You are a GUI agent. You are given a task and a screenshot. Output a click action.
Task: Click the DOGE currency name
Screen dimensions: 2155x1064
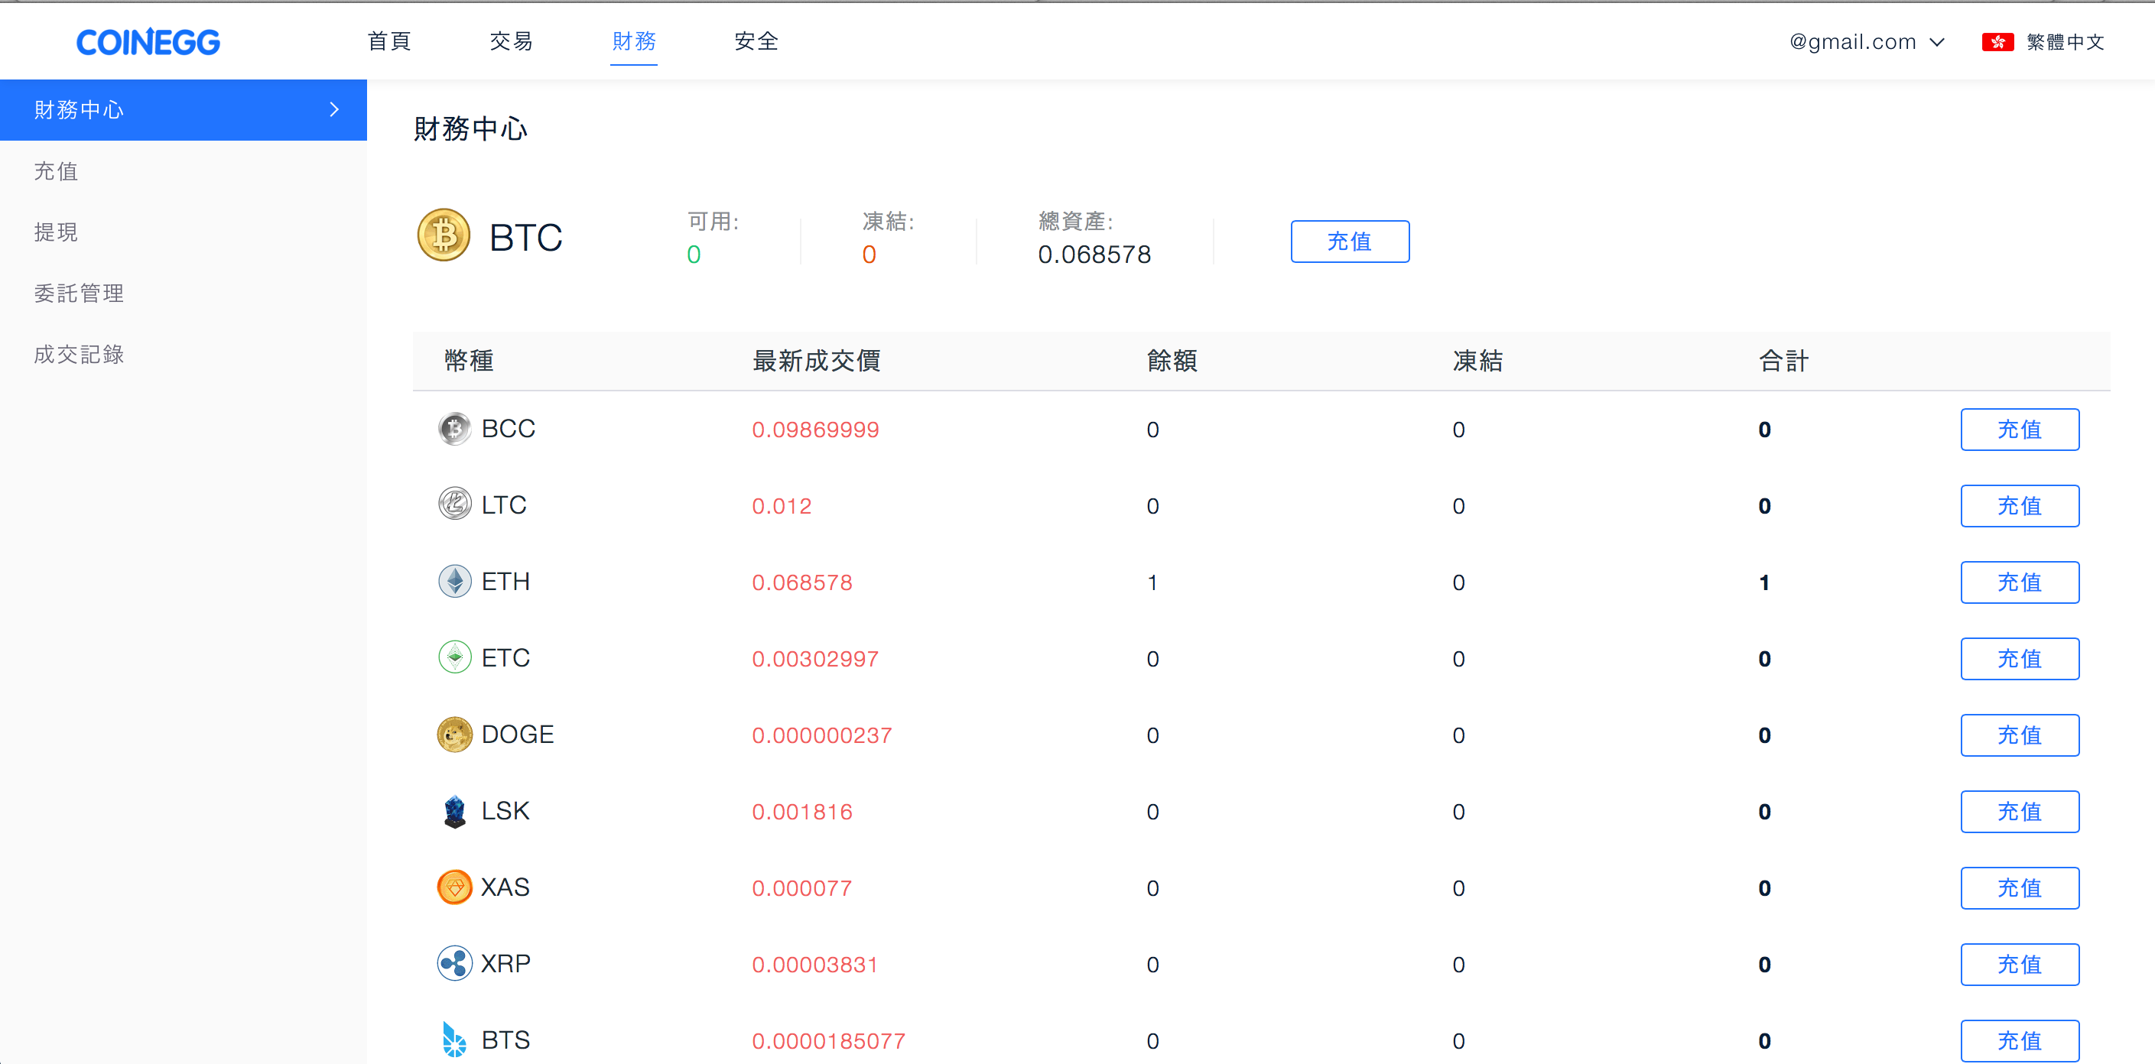517,735
